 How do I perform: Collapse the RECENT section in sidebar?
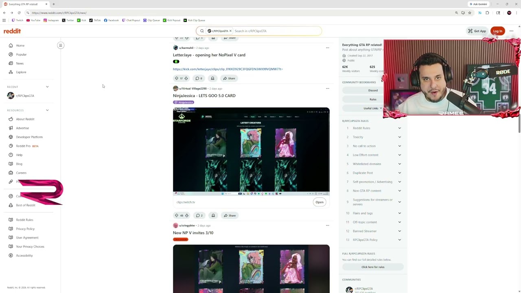(47, 87)
